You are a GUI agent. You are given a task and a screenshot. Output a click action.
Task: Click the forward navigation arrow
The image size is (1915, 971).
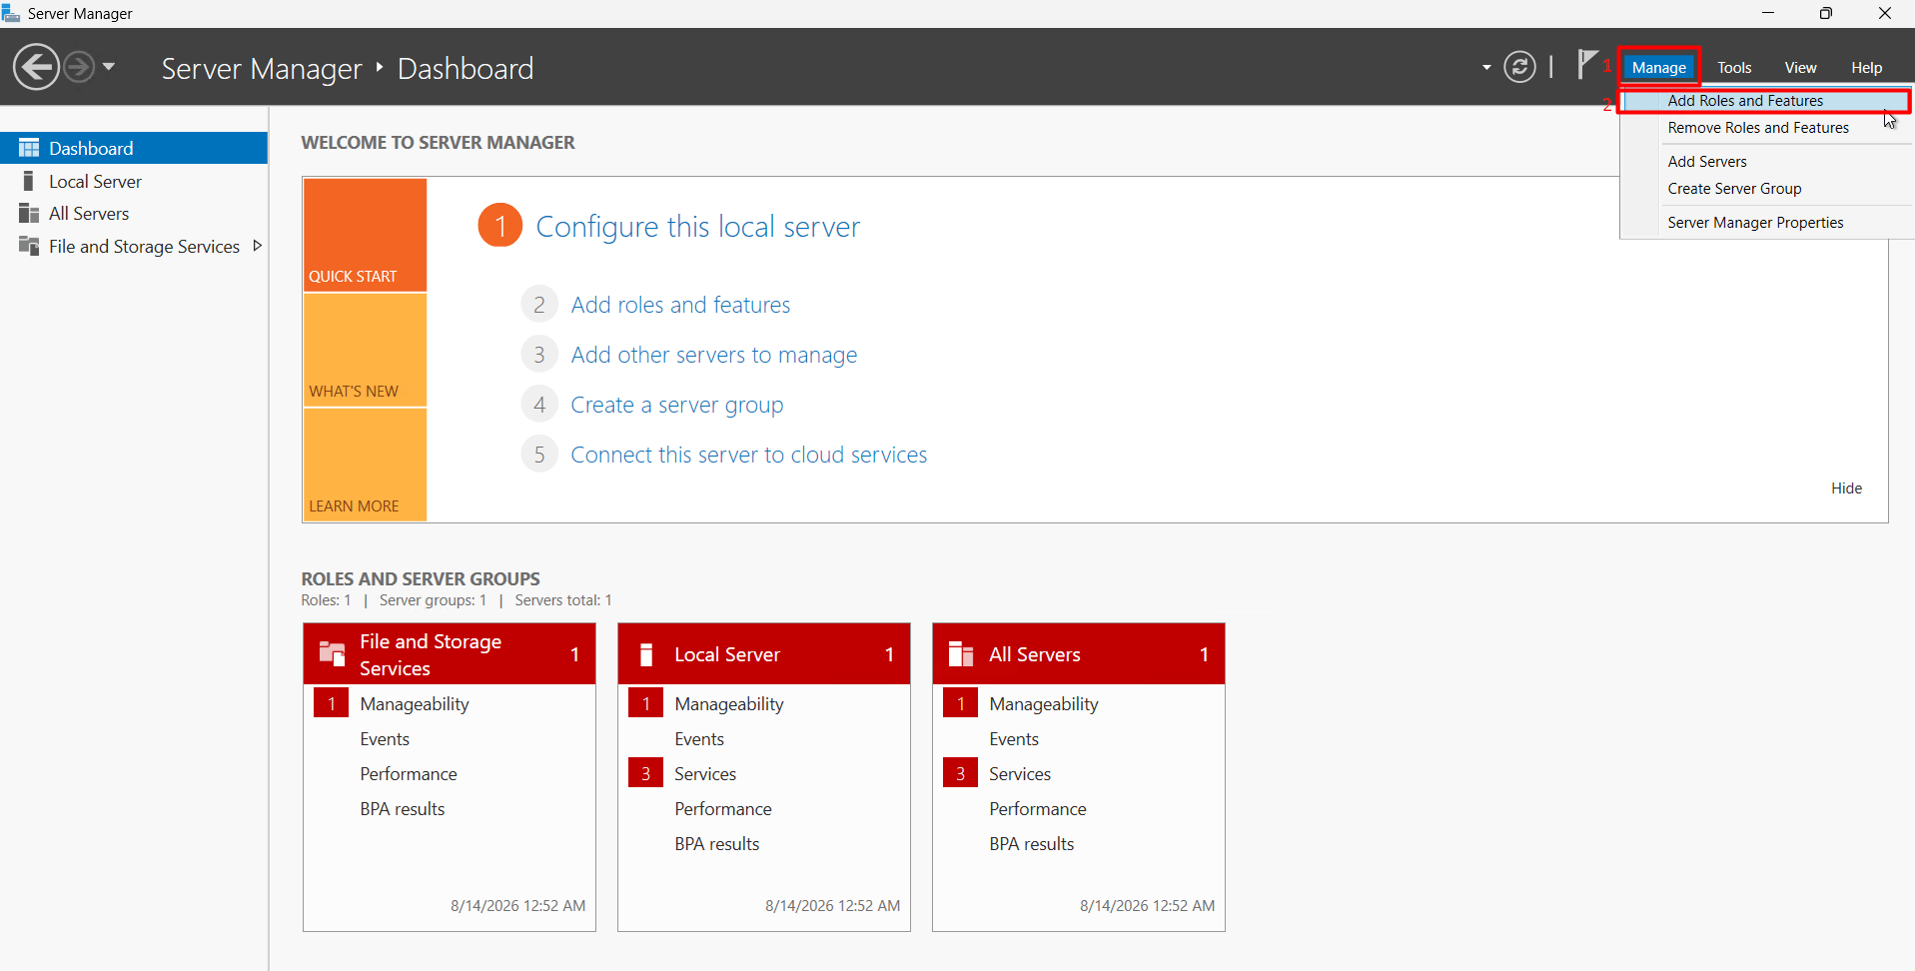[x=79, y=67]
